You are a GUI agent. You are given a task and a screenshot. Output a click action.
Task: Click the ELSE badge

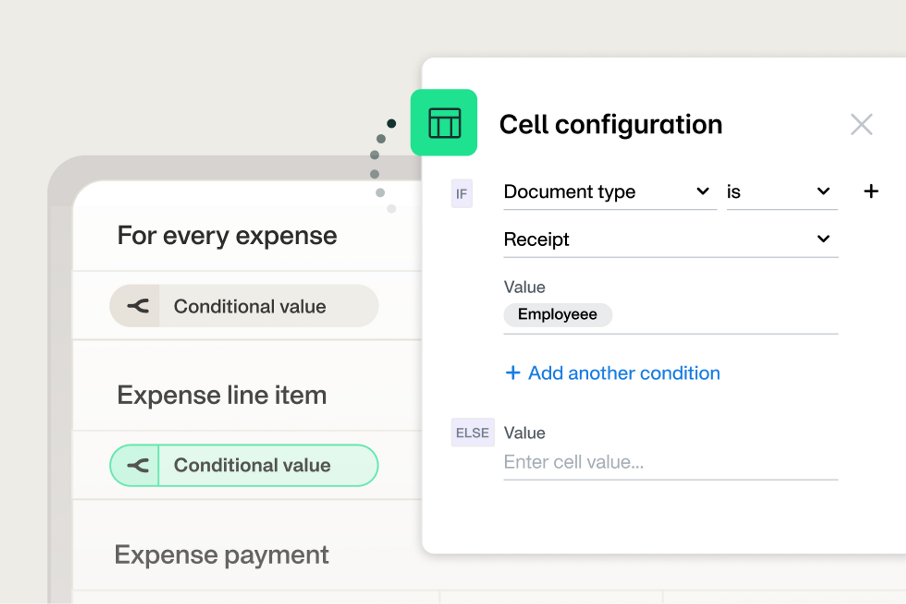[x=472, y=432]
